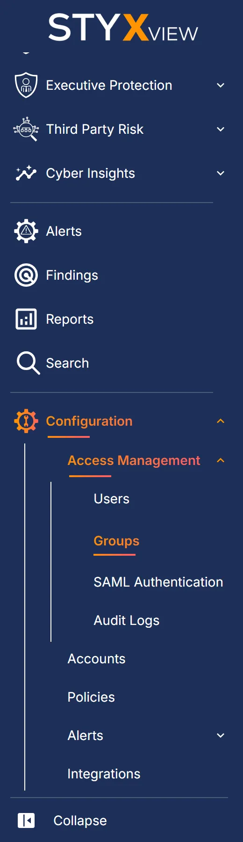Open Policies under Configuration
The image size is (243, 842).
[91, 697]
